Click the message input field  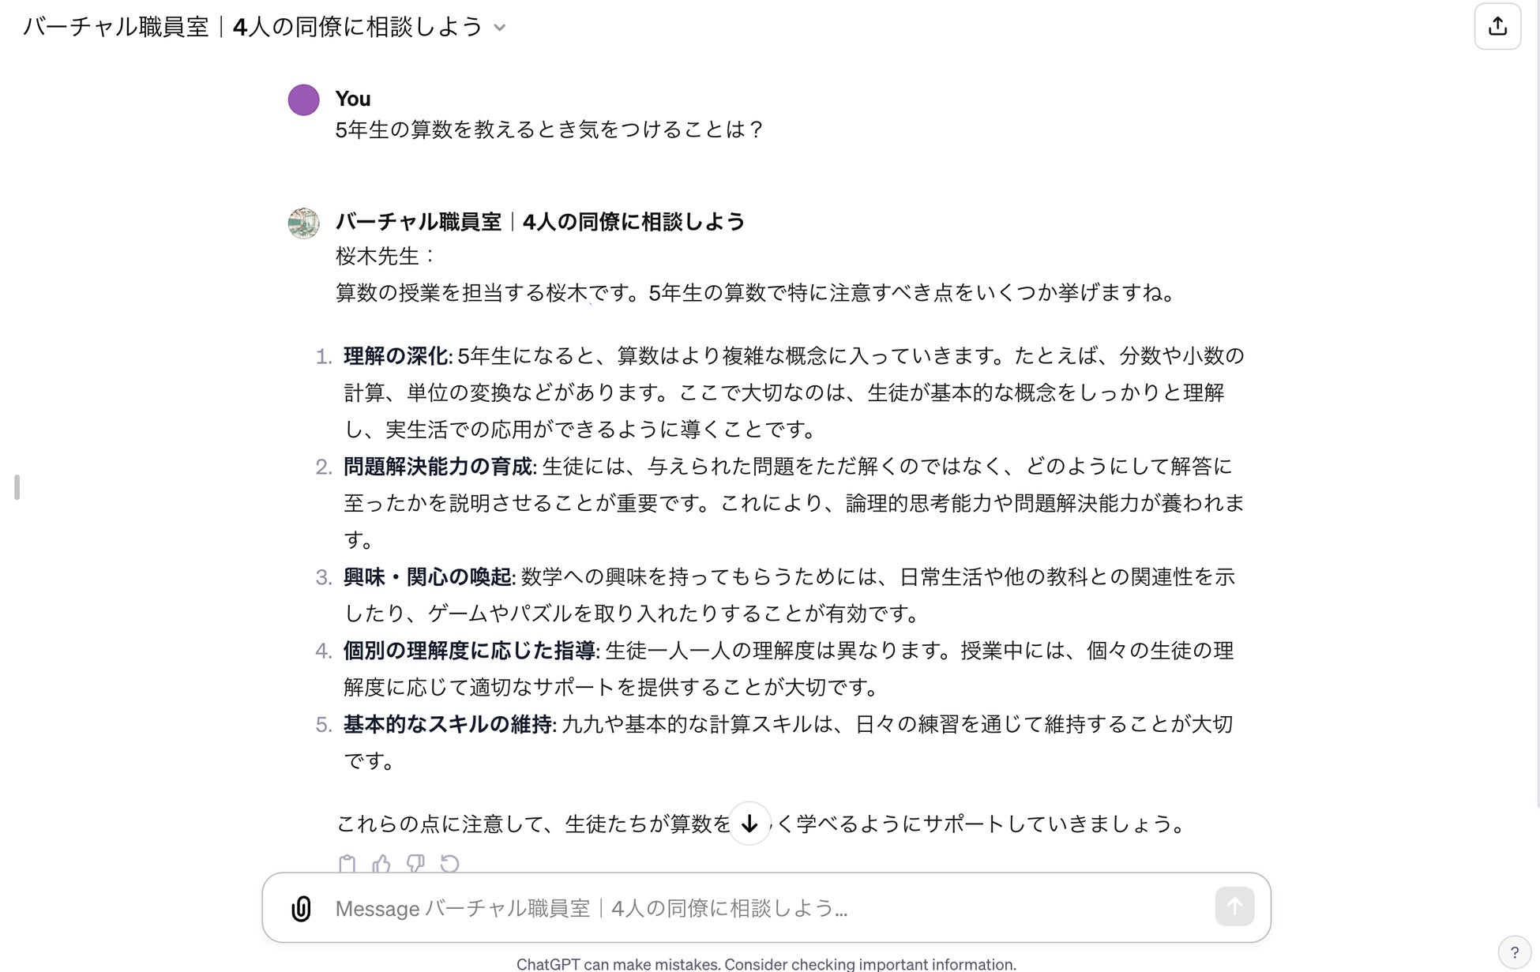pyautogui.click(x=766, y=908)
